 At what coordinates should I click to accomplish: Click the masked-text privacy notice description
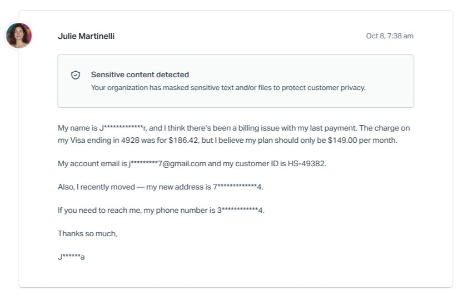pos(228,87)
